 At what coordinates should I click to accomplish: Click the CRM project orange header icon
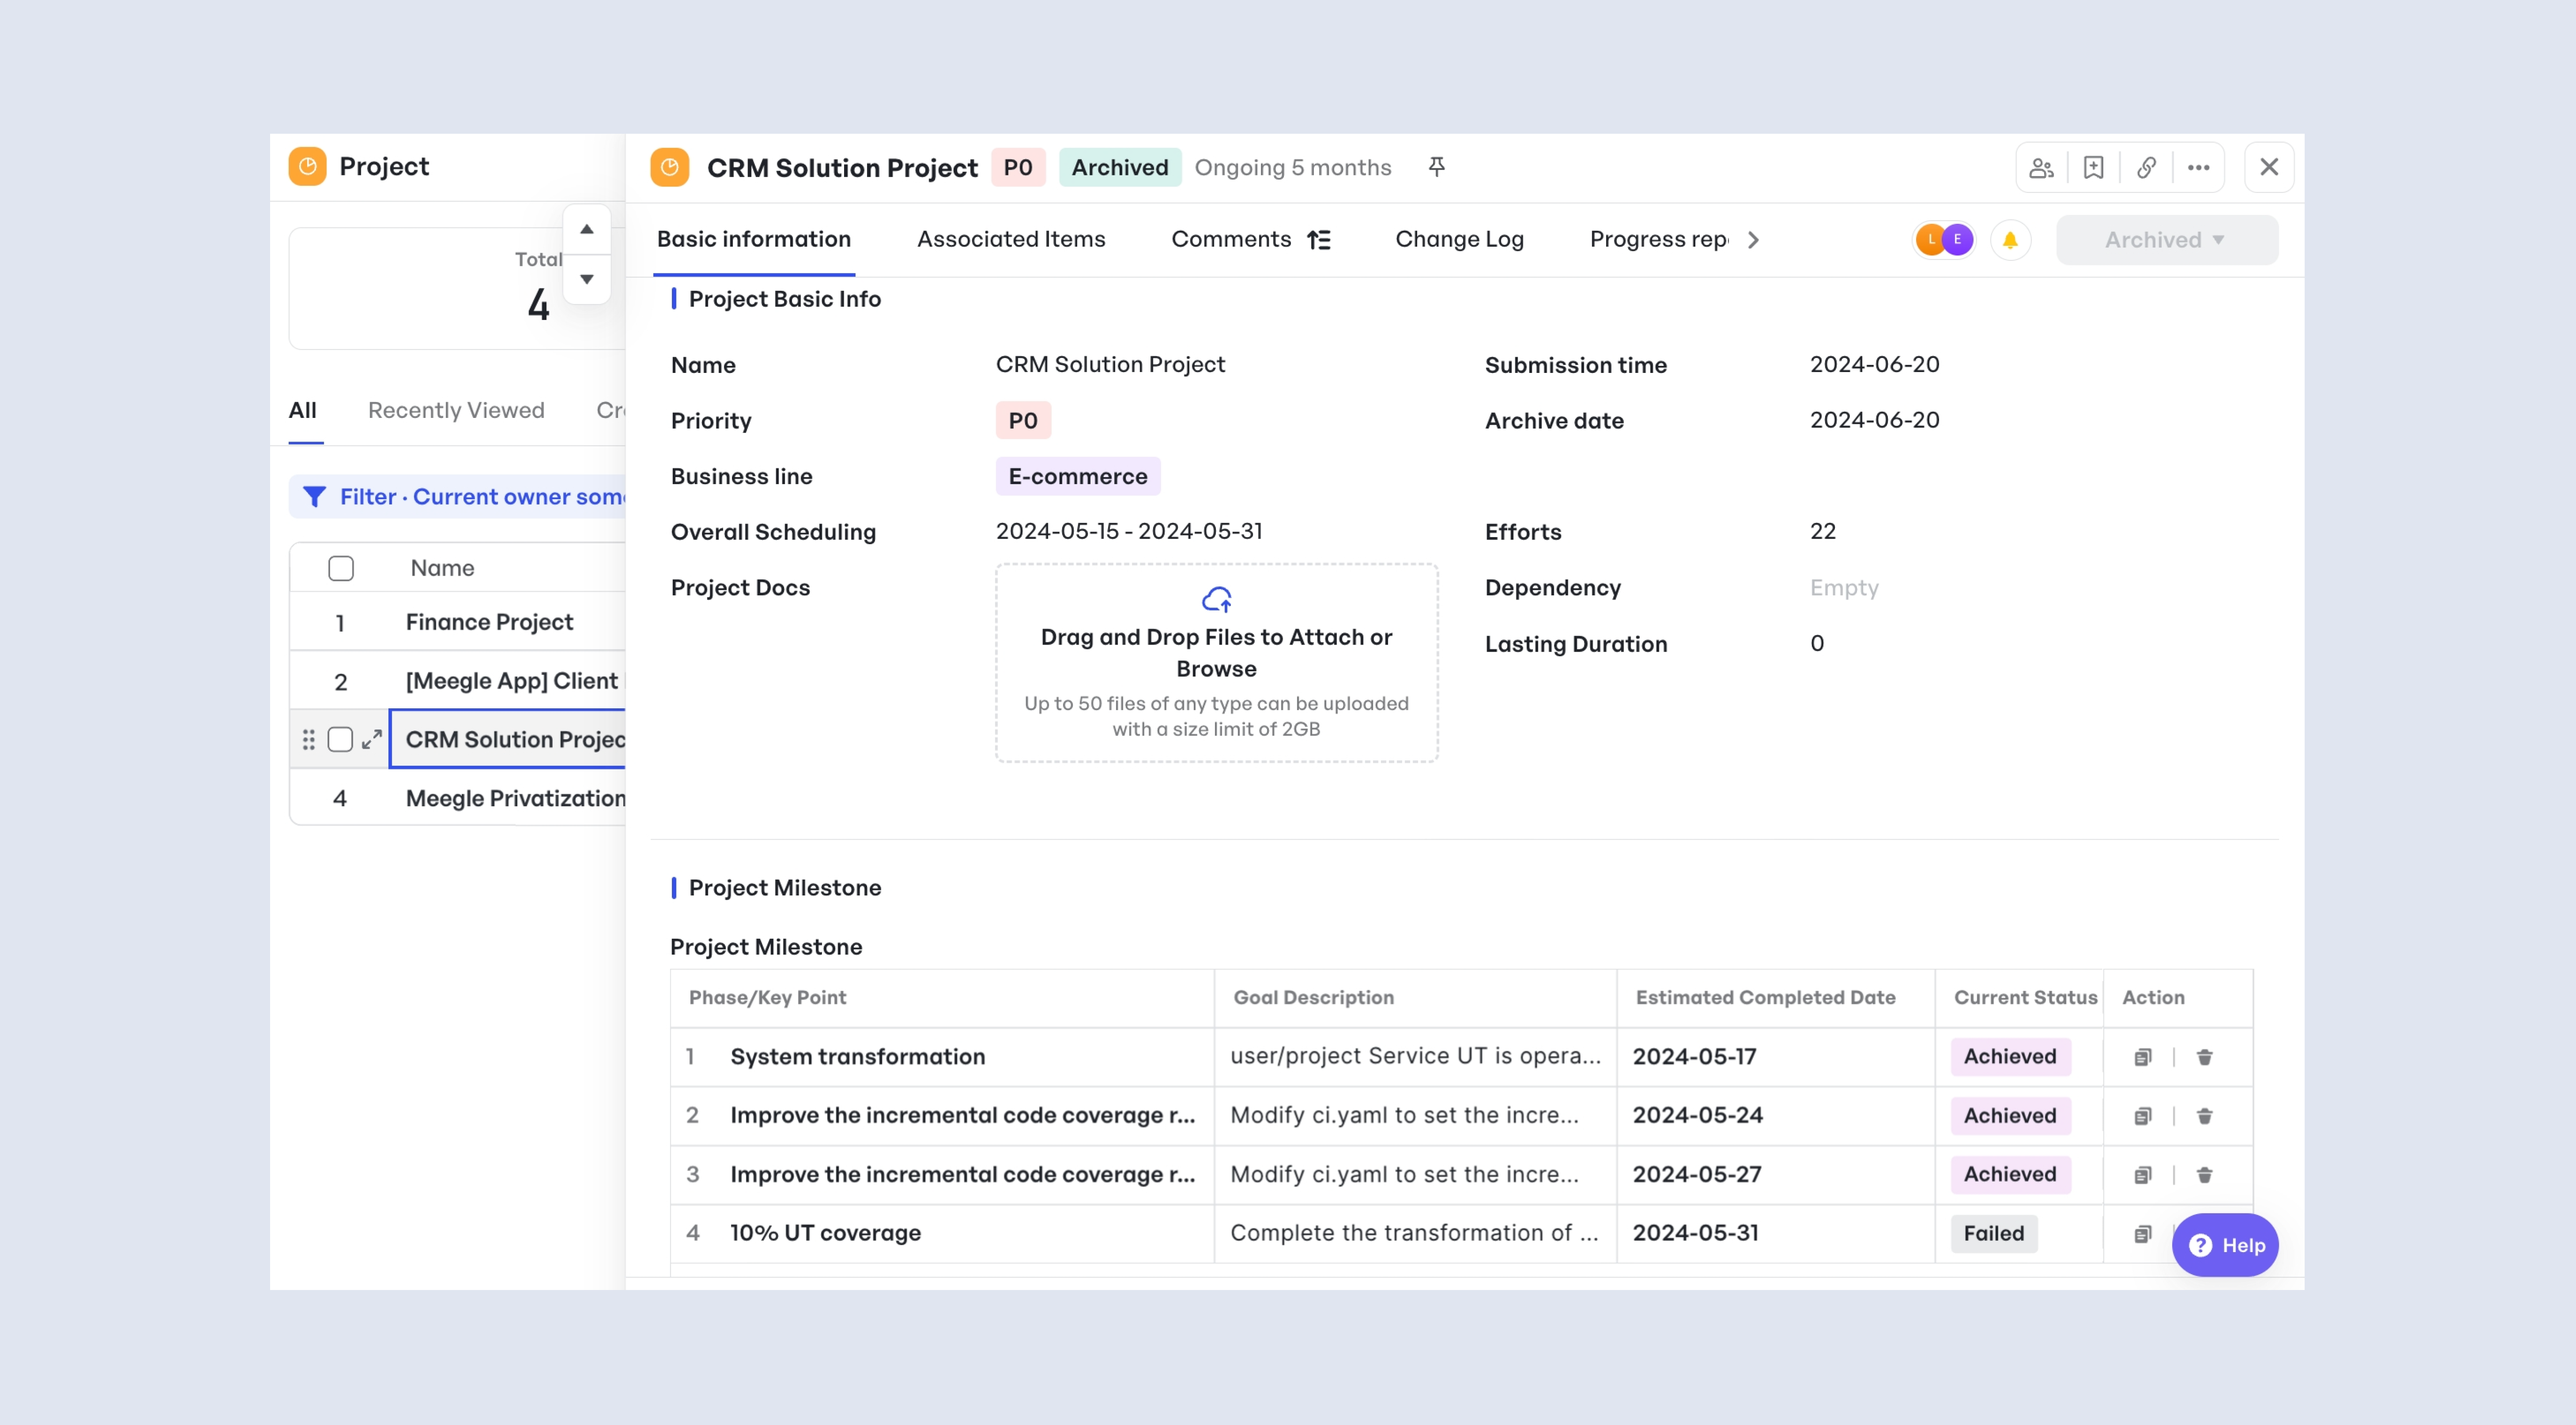click(670, 167)
